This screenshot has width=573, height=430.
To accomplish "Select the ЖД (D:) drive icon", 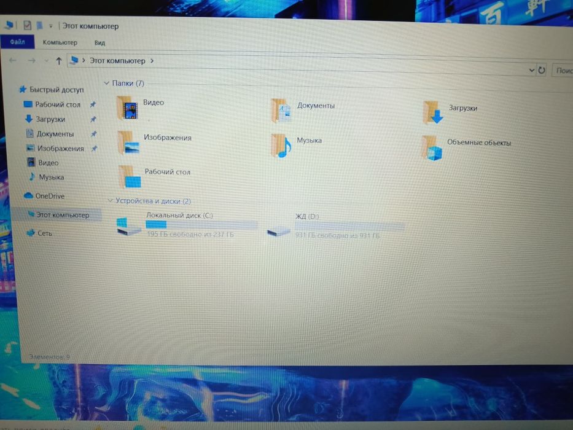I will (x=278, y=232).
